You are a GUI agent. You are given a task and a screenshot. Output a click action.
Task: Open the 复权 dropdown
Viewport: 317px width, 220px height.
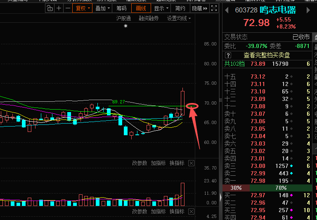83,8
